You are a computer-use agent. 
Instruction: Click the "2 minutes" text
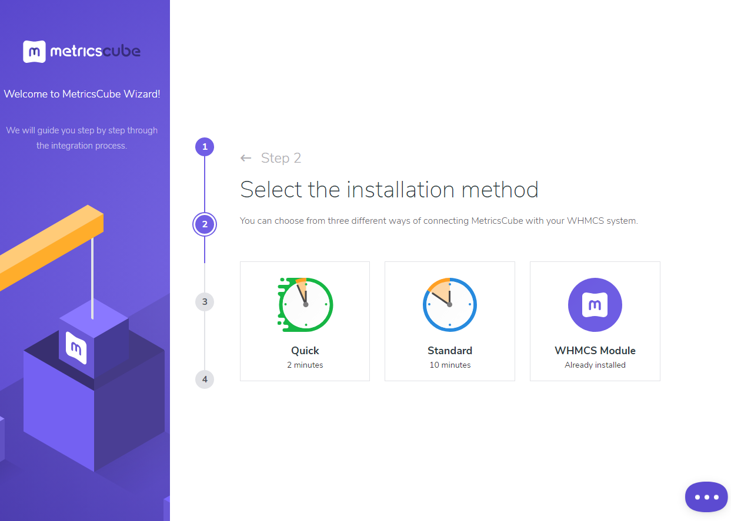[x=305, y=365]
